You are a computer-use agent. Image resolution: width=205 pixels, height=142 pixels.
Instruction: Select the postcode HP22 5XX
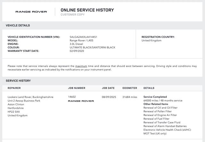(14, 112)
